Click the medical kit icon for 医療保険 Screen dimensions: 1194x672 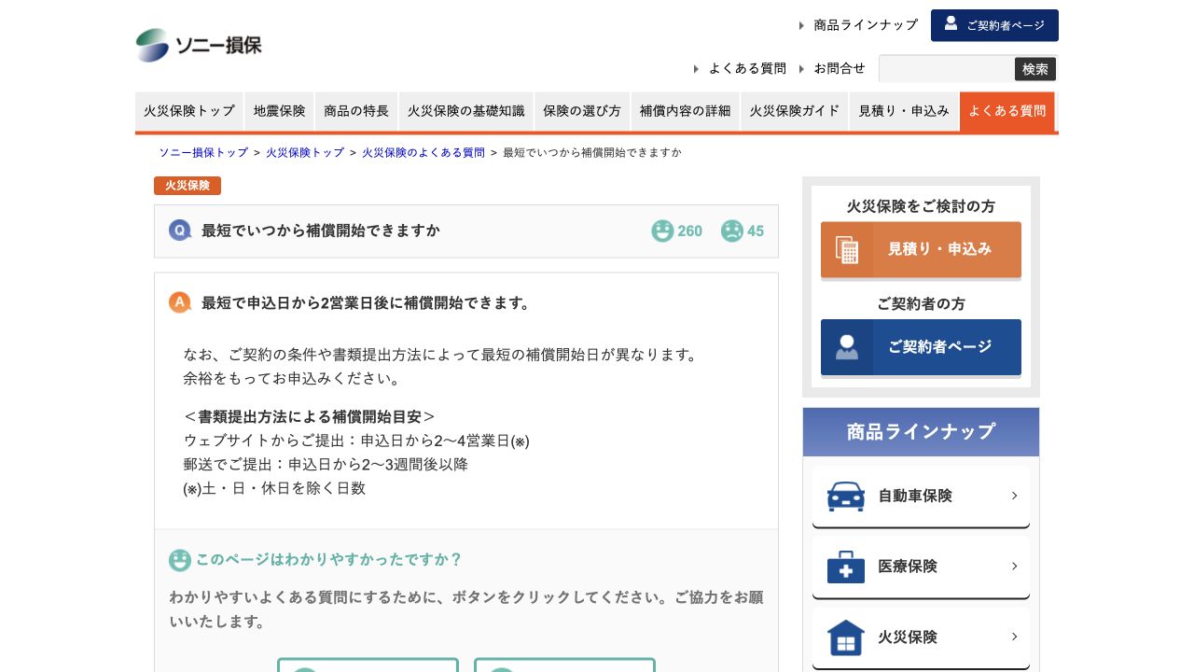click(x=846, y=567)
